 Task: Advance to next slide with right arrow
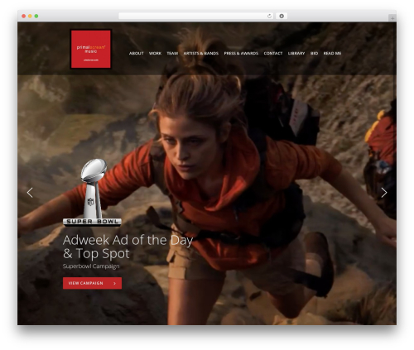384,193
